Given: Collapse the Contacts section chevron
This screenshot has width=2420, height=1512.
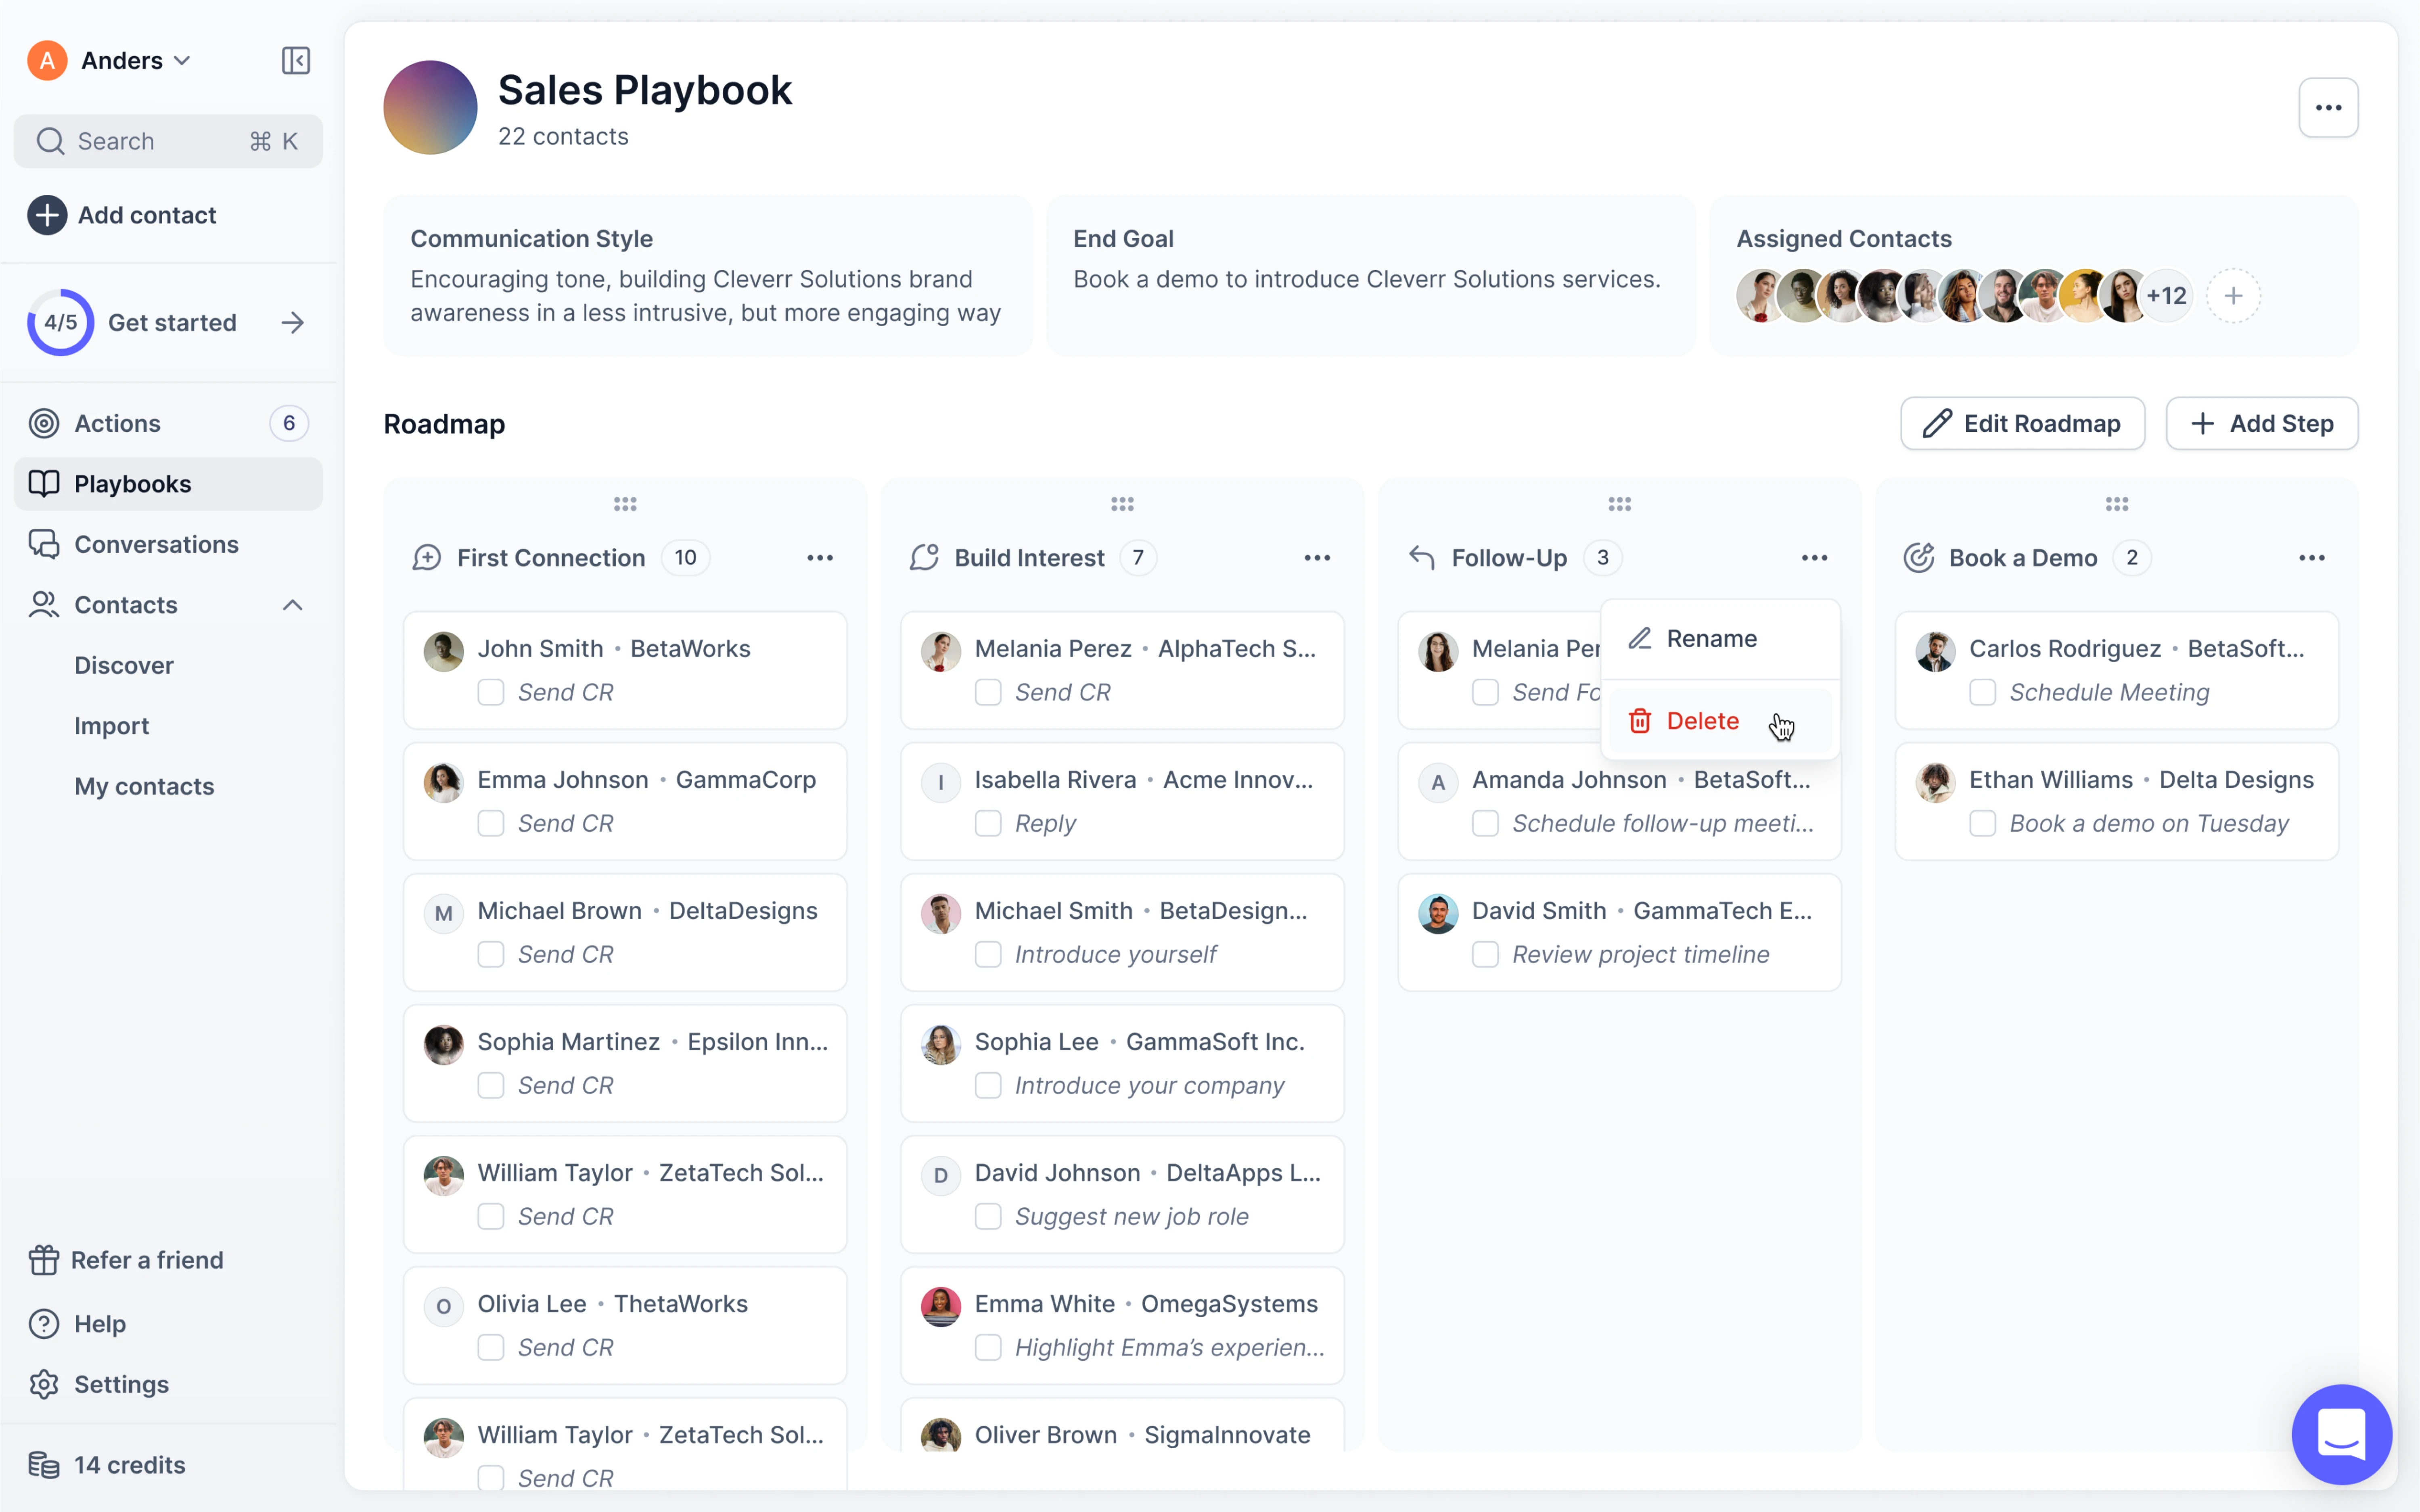Looking at the screenshot, I should click(x=292, y=605).
